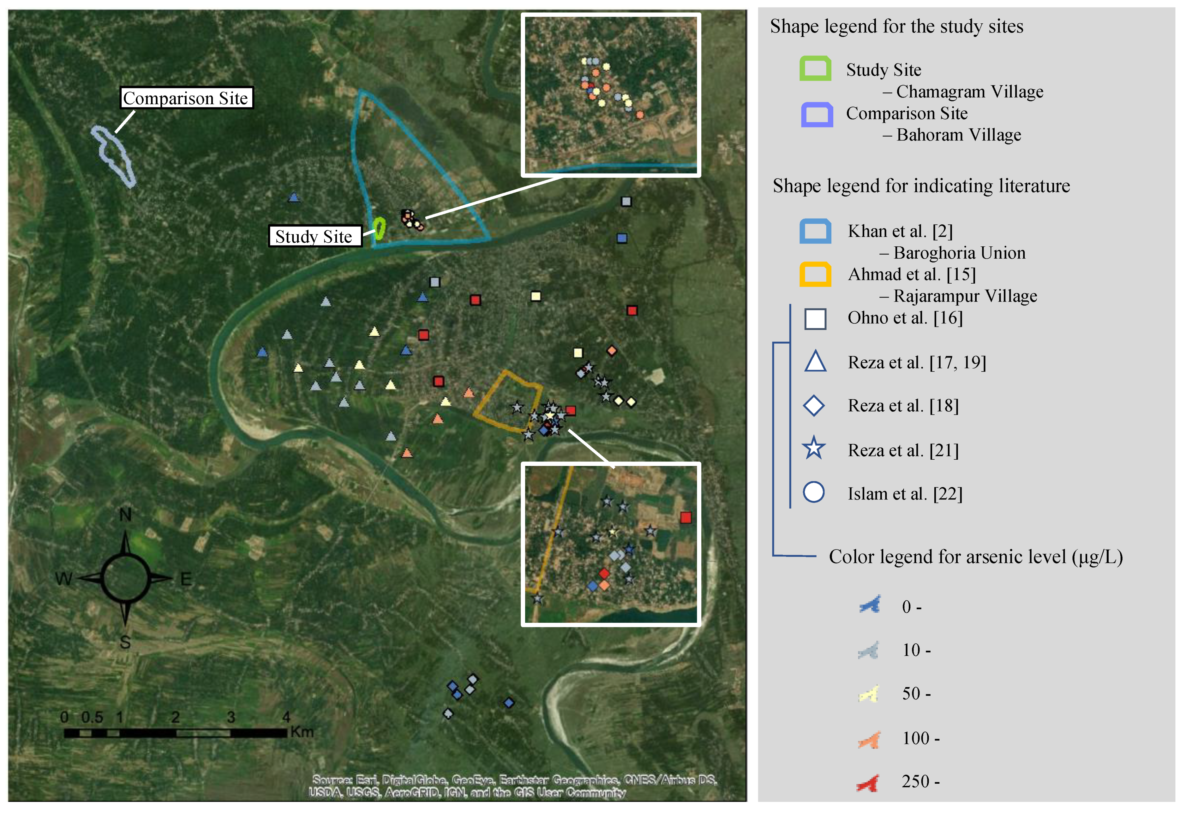Click the Reza et al. triangle symbol
Viewport: 1186px width, 813px height.
click(815, 362)
